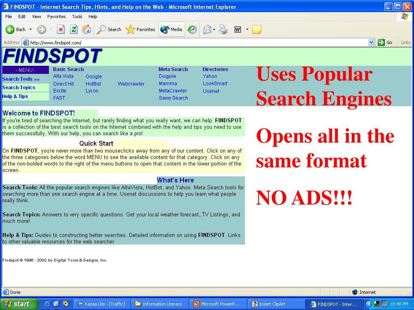Open the FAST search link
The width and height of the screenshot is (414, 310).
(x=59, y=98)
